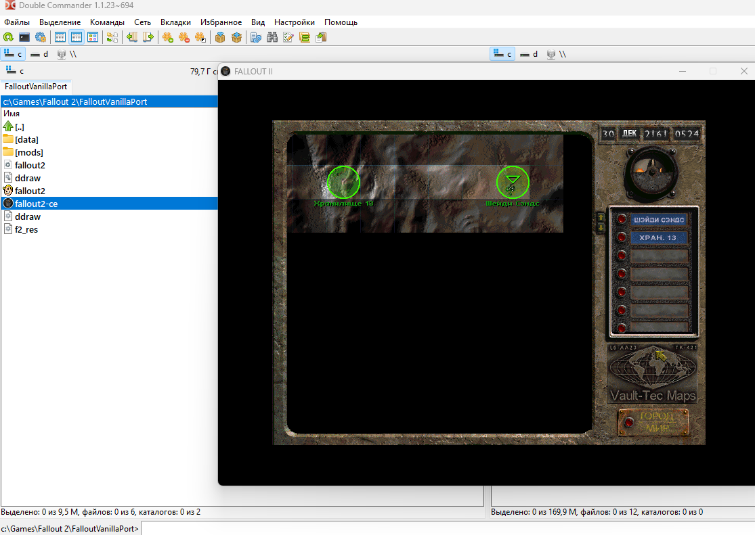The width and height of the screenshot is (755, 535).
Task: Go to parent folder [..]
Action: 109,127
